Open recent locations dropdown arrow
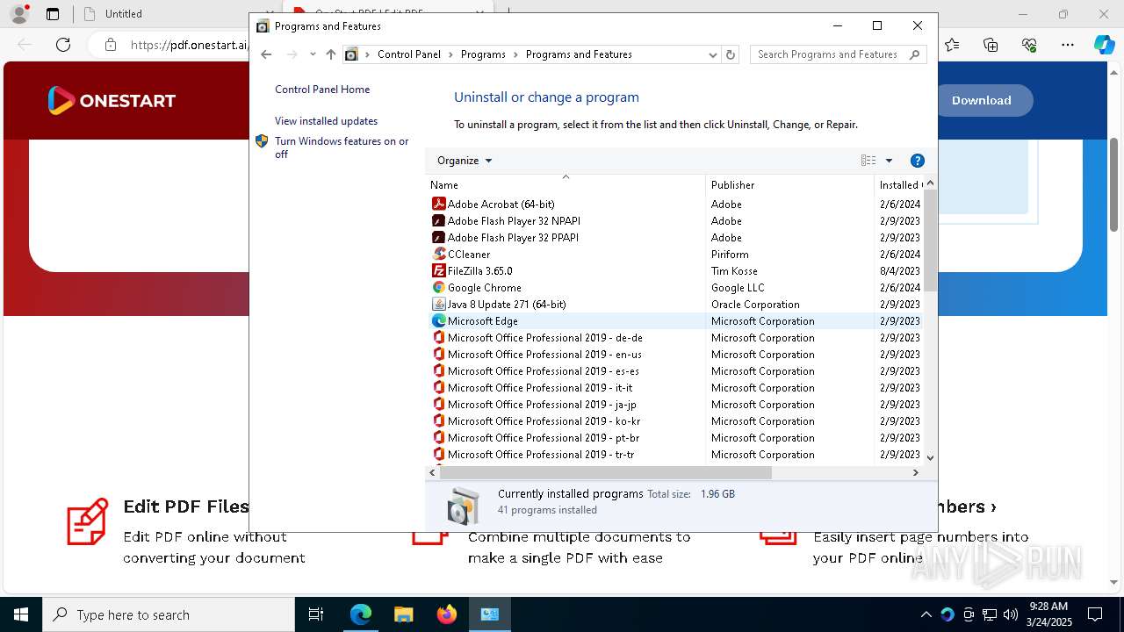 (313, 54)
